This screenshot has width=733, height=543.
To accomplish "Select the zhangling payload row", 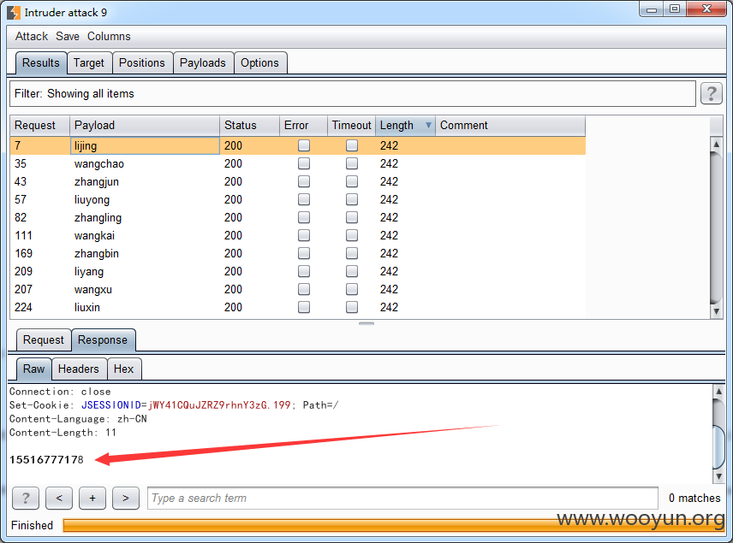I will (298, 217).
